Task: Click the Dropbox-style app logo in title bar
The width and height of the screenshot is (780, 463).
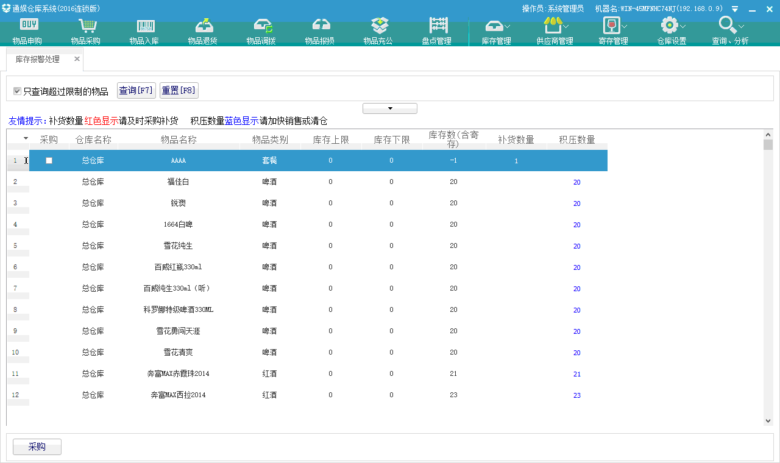Action: (x=6, y=9)
